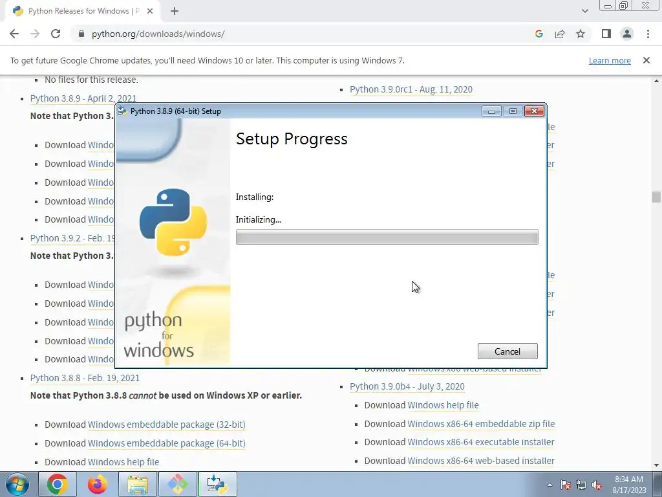The width and height of the screenshot is (662, 497).
Task: Download Windows embeddable package (64-bit)
Action: [166, 443]
